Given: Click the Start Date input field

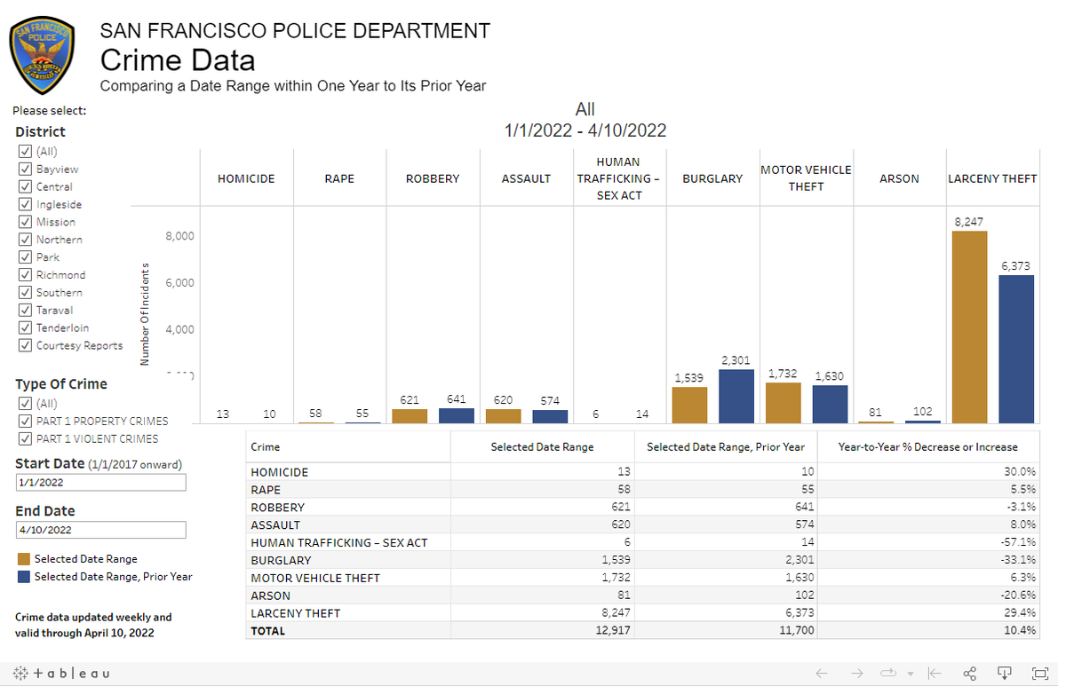Looking at the screenshot, I should pos(100,483).
